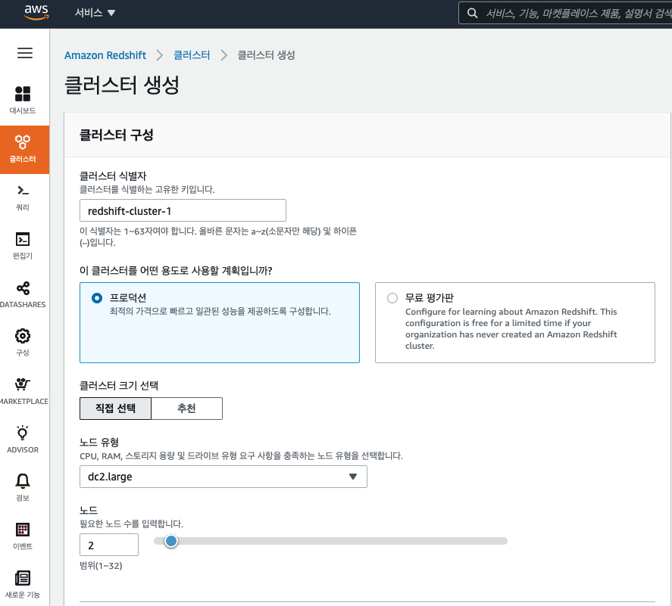Select the 무료 평가판 free trial radio option
The image size is (672, 606).
[x=392, y=298]
